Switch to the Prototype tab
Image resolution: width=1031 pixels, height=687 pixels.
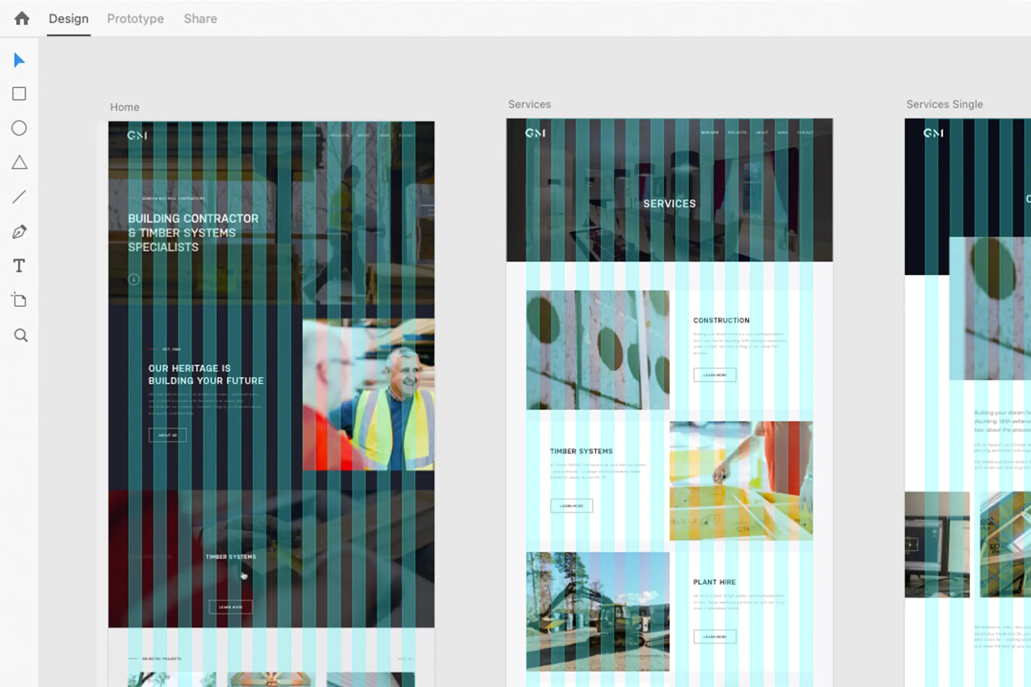(135, 19)
